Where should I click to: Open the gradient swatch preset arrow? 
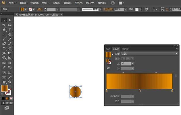click(113, 55)
